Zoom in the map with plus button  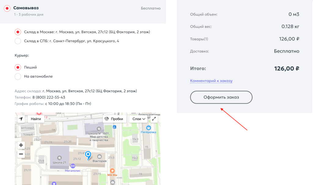(21, 145)
